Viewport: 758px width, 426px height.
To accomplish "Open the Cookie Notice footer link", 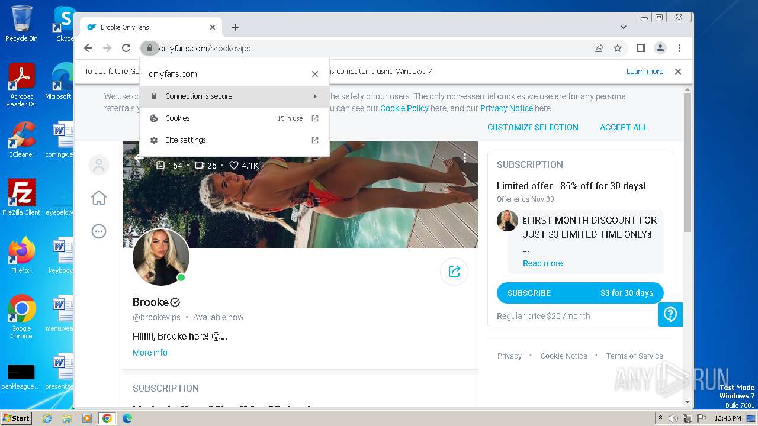I will click(564, 356).
